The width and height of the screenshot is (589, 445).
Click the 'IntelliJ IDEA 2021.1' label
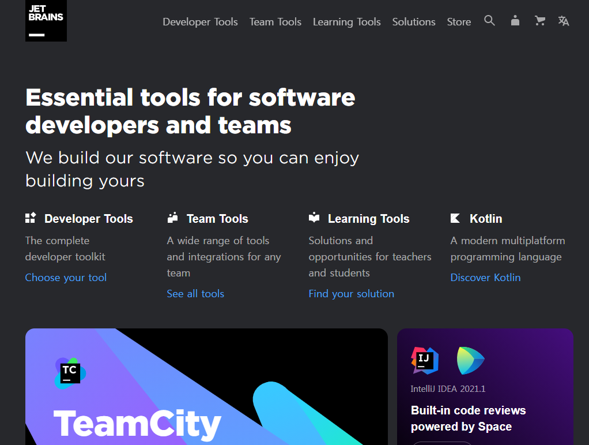tap(448, 389)
